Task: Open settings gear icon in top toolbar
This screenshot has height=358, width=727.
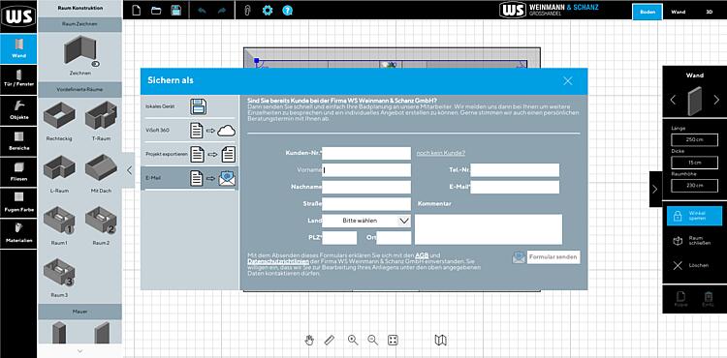Action: (268, 11)
